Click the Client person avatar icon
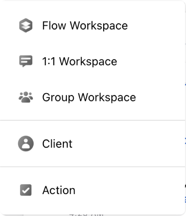Viewport: 186px width, 216px height. click(26, 144)
